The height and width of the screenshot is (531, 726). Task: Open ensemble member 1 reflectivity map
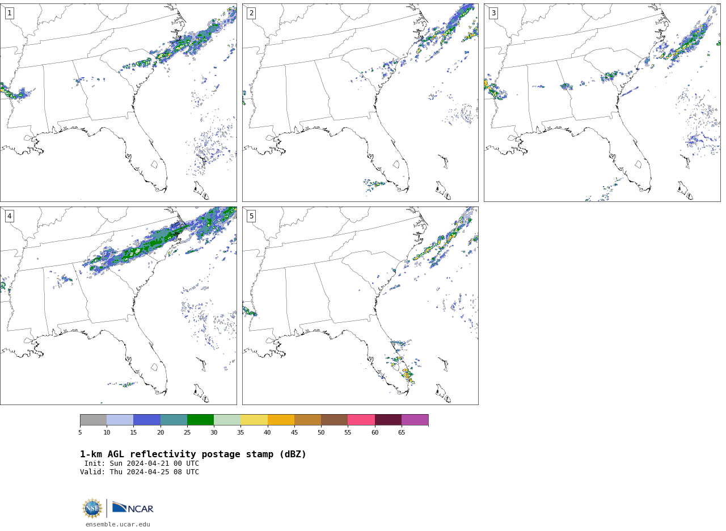point(118,103)
